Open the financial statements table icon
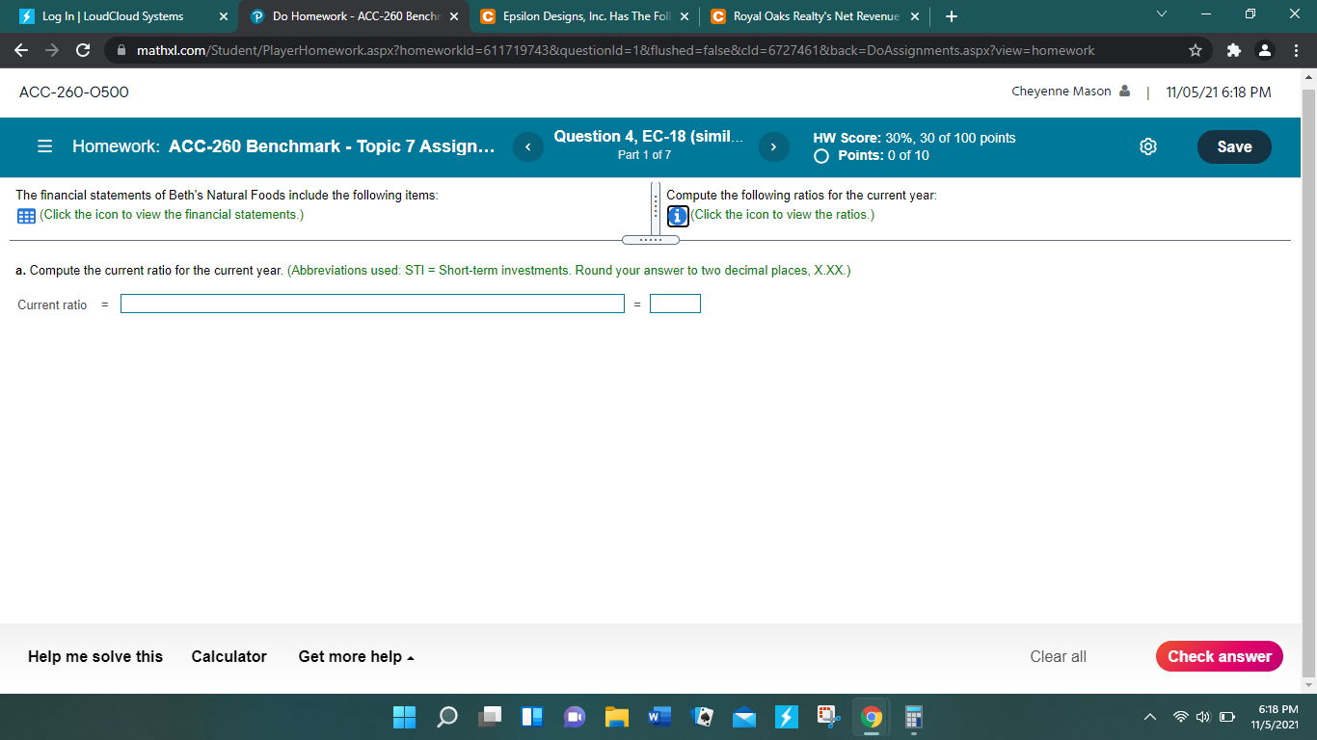This screenshot has width=1317, height=740. tap(25, 215)
